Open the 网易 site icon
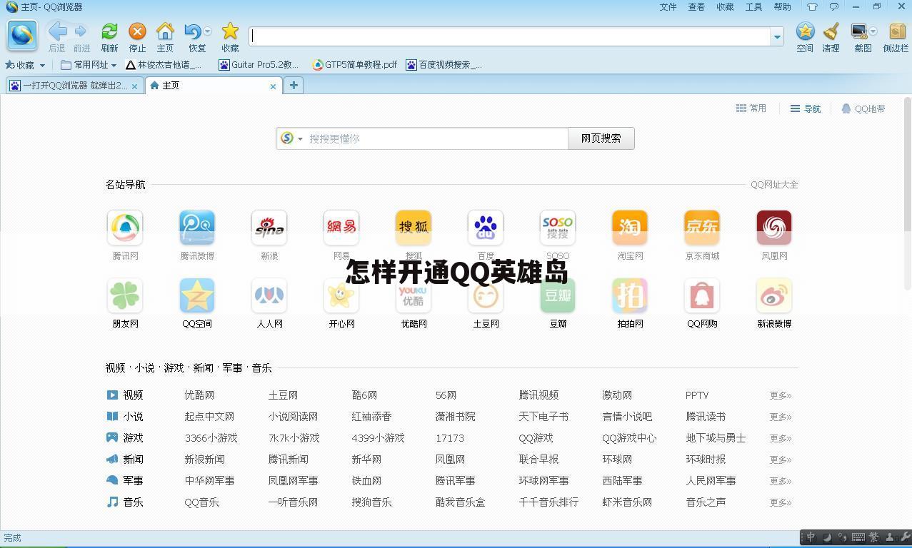This screenshot has height=548, width=912. (x=341, y=228)
